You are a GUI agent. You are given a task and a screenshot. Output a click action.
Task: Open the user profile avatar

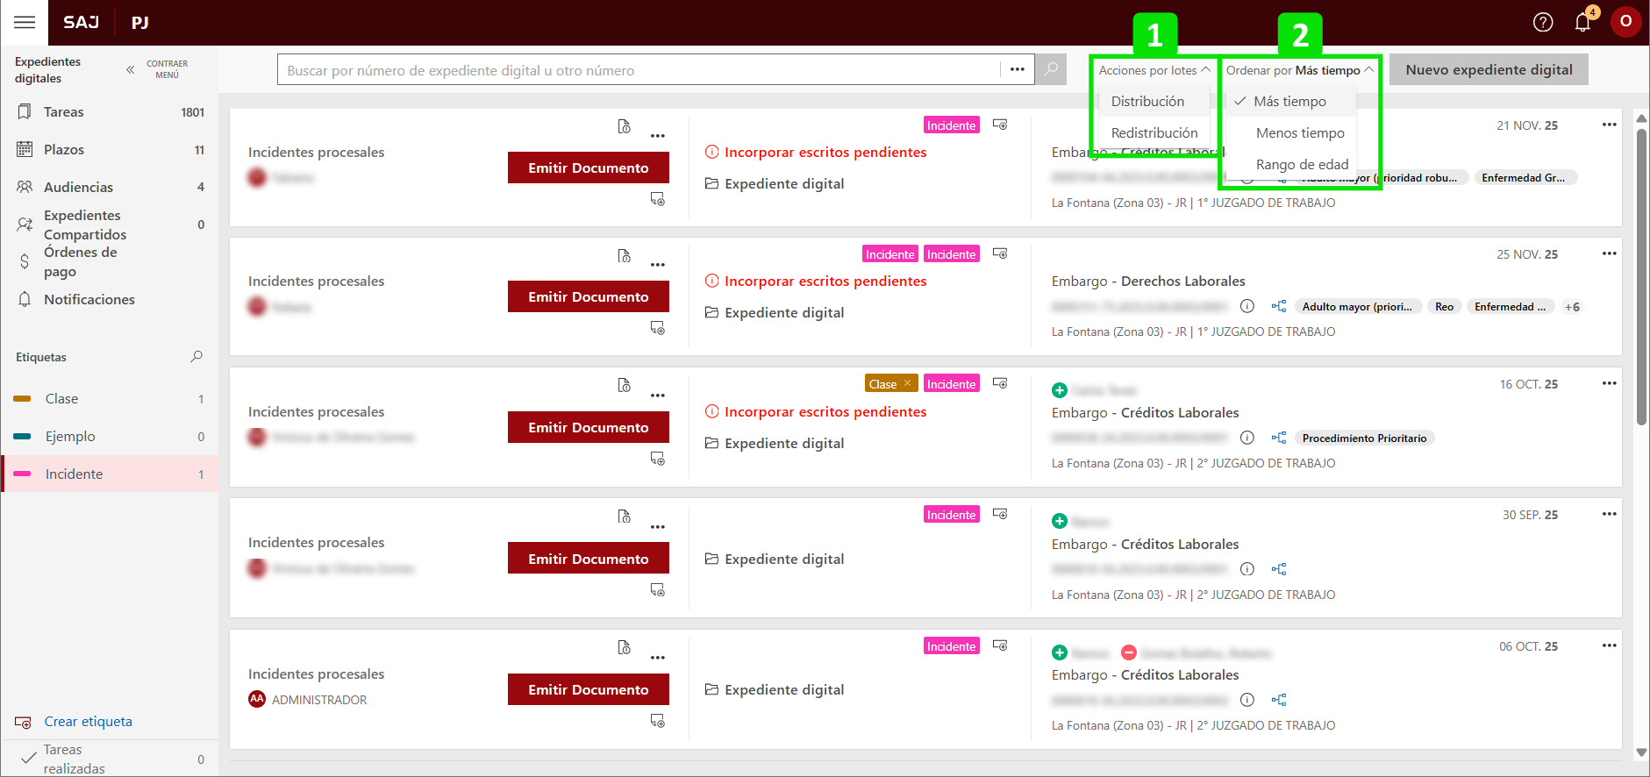[1625, 22]
